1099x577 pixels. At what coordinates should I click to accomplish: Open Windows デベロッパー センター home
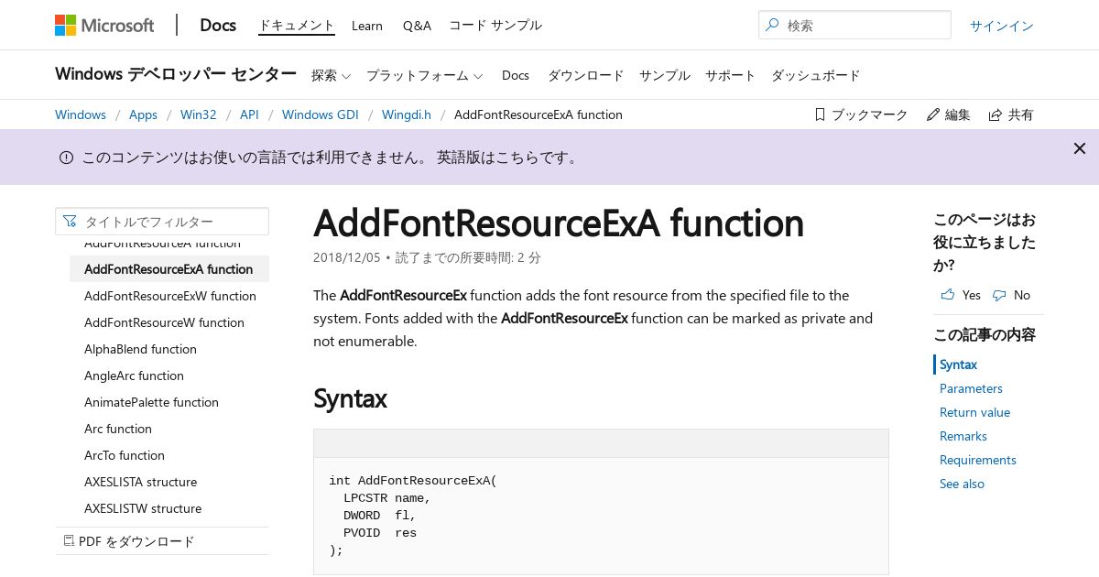coord(176,74)
